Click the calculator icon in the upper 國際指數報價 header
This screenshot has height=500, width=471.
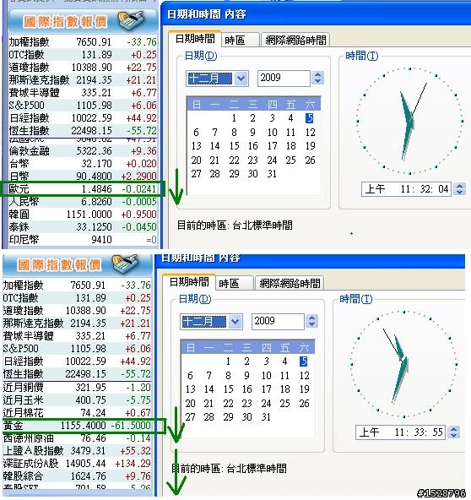(x=131, y=20)
